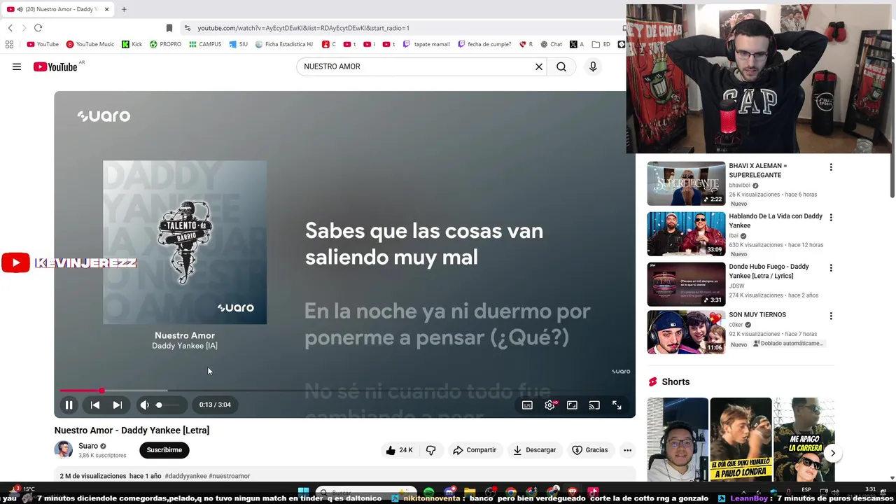Go to YouTube home via the logo

pyautogui.click(x=55, y=66)
